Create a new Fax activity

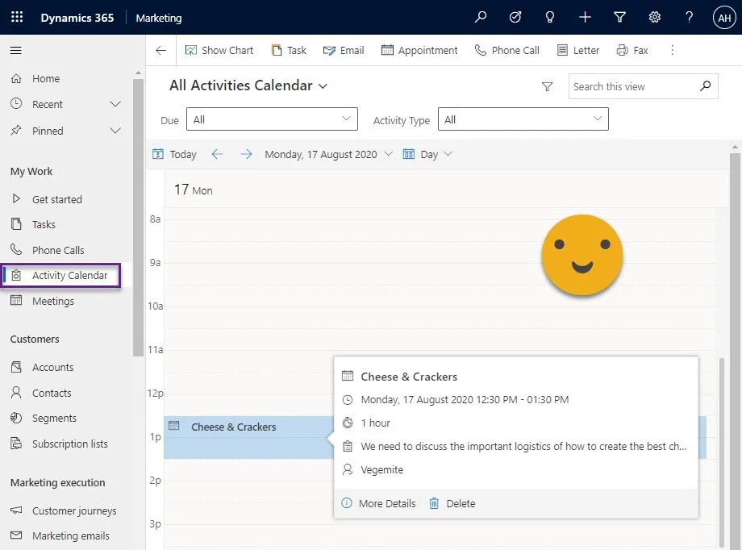[x=632, y=50]
